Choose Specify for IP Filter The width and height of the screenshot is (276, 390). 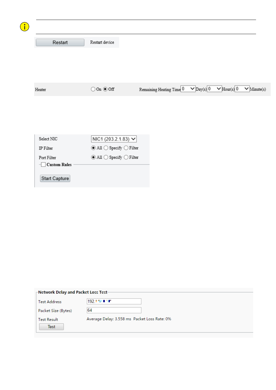click(106, 148)
